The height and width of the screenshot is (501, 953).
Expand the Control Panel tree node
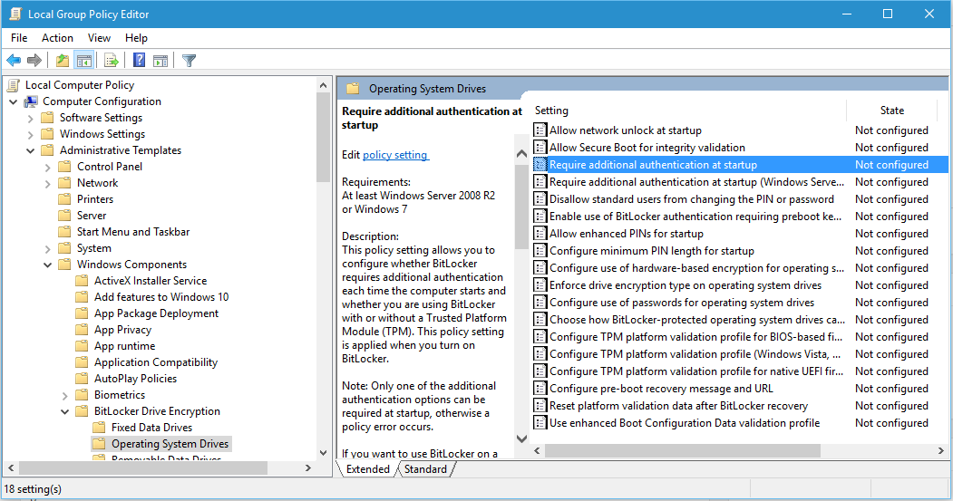48,167
